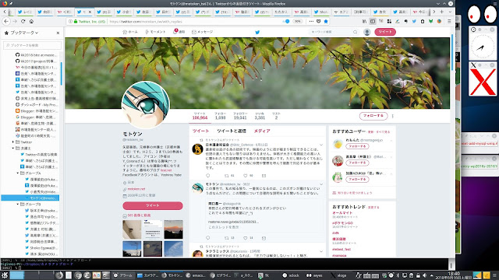The height and width of the screenshot is (280, 499).
Task: Click the Bluetooth icon in system tray
Action: (398, 275)
